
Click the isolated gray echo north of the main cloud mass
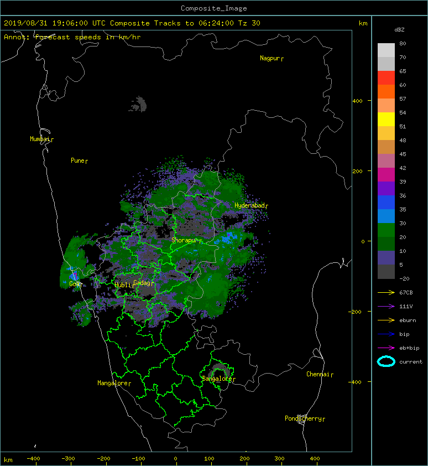pyautogui.click(x=138, y=104)
